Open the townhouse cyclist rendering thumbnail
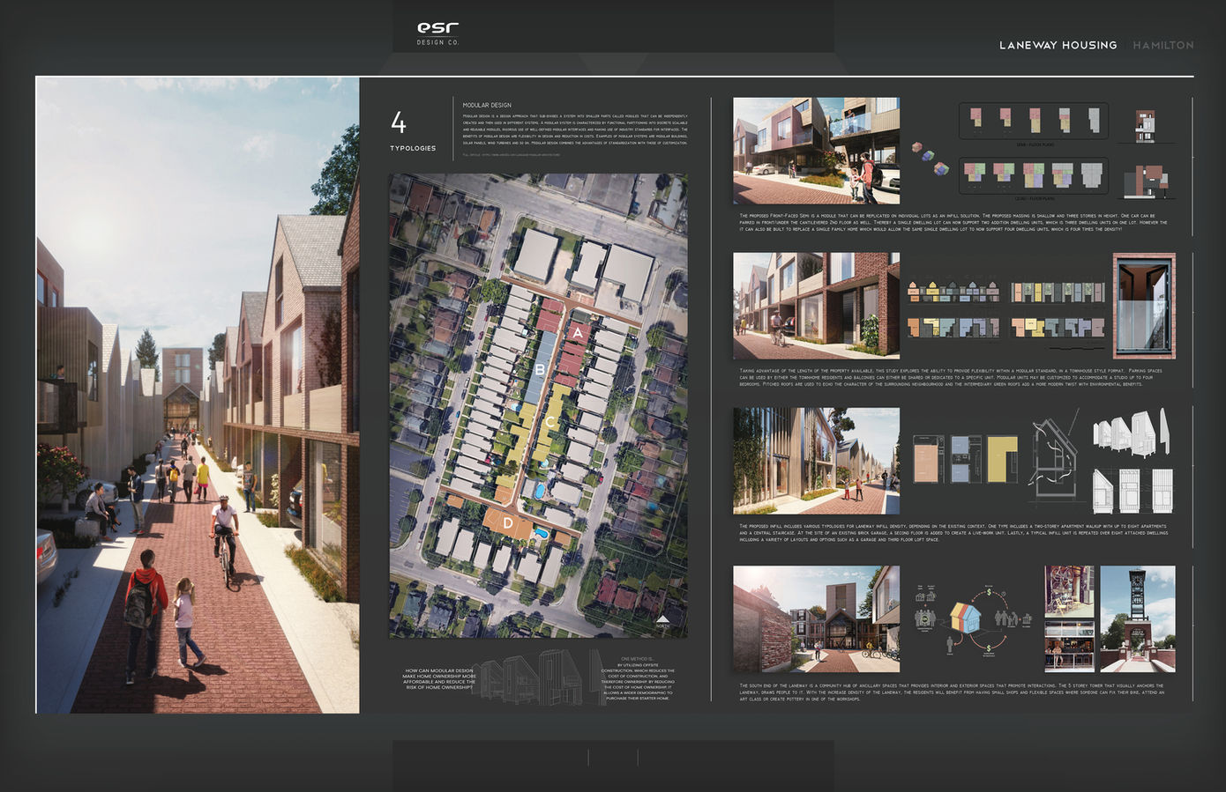The image size is (1226, 792). tap(817, 306)
